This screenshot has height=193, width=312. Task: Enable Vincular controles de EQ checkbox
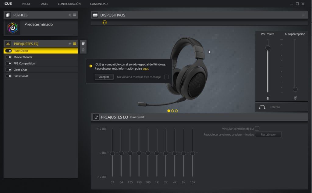pyautogui.click(x=257, y=129)
